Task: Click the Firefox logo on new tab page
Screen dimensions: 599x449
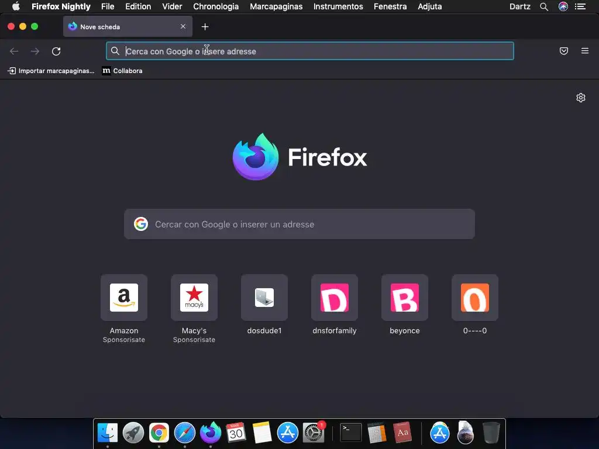Action: pos(256,157)
